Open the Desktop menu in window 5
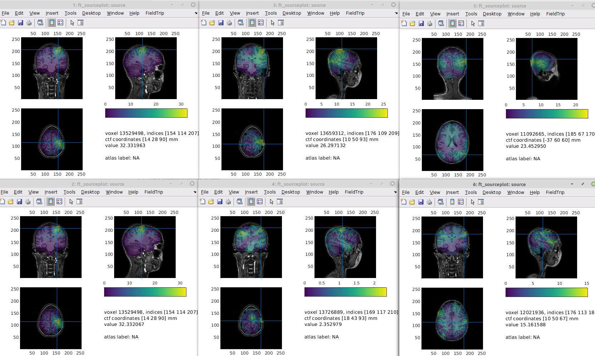This screenshot has height=356, width=595. [x=492, y=14]
